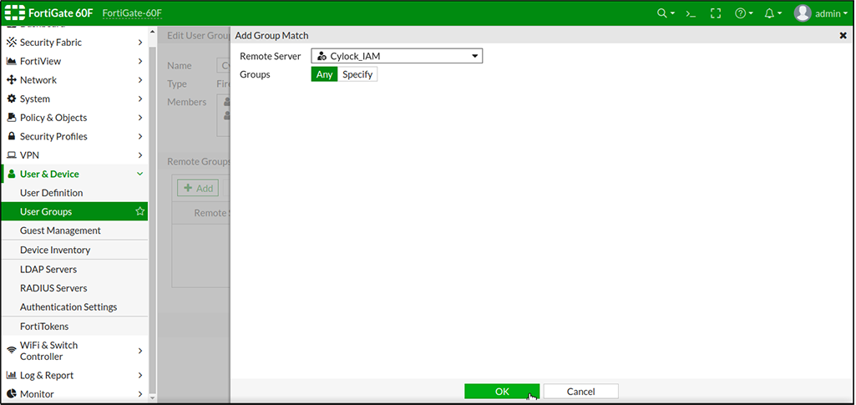Close the Add Group Match panel
The height and width of the screenshot is (405, 856).
(842, 36)
